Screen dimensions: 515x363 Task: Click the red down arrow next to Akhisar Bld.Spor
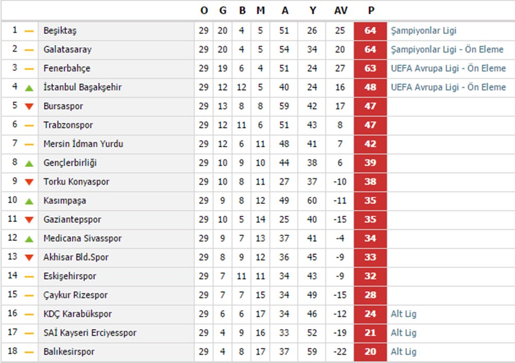click(29, 257)
